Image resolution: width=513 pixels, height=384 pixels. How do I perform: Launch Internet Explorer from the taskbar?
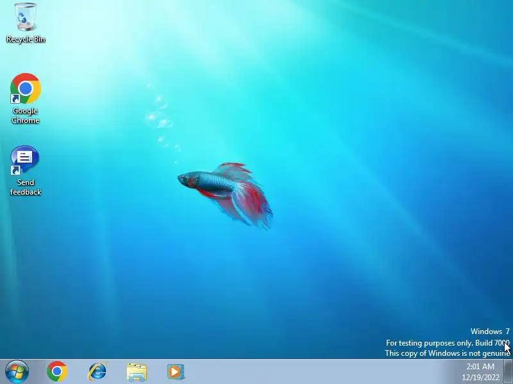coord(97,372)
